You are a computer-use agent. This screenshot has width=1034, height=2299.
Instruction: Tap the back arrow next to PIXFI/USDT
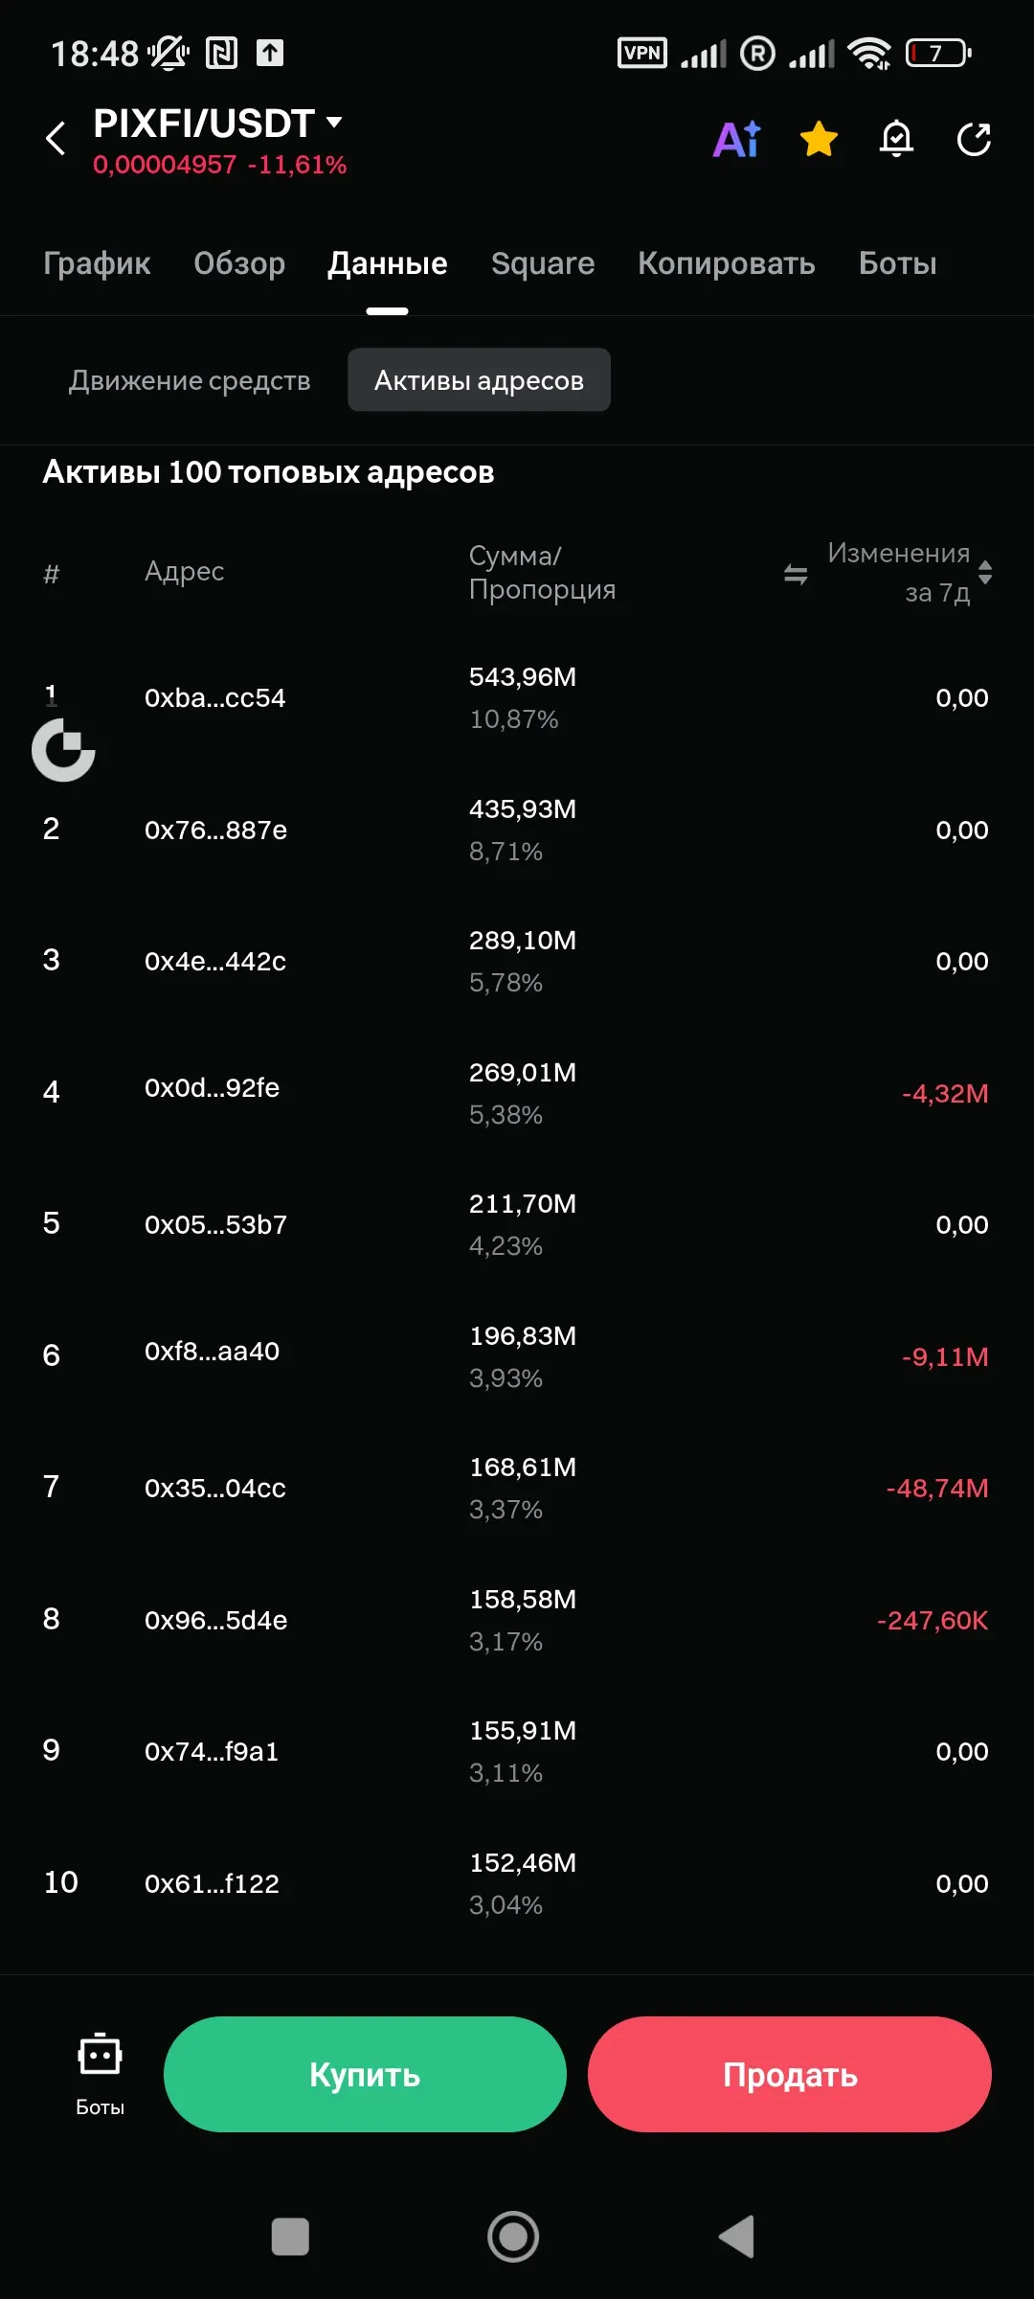click(x=56, y=138)
